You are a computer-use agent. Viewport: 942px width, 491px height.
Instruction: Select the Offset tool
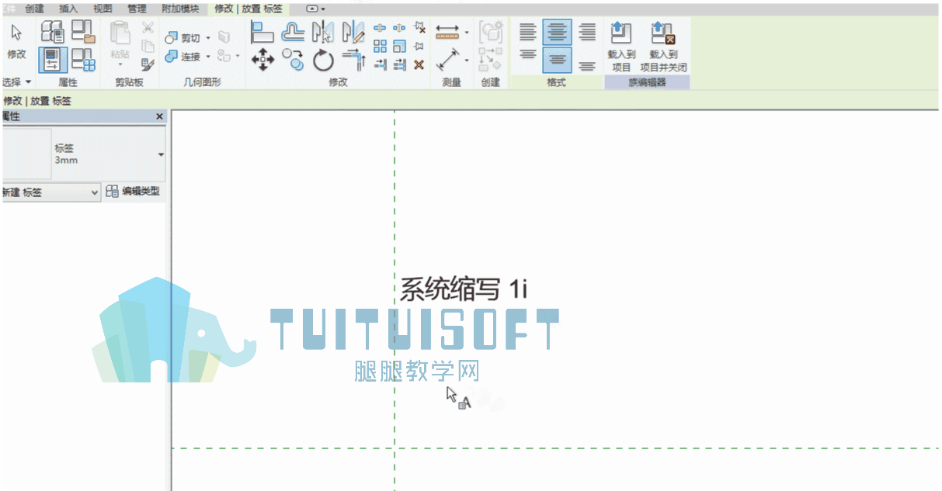(293, 33)
